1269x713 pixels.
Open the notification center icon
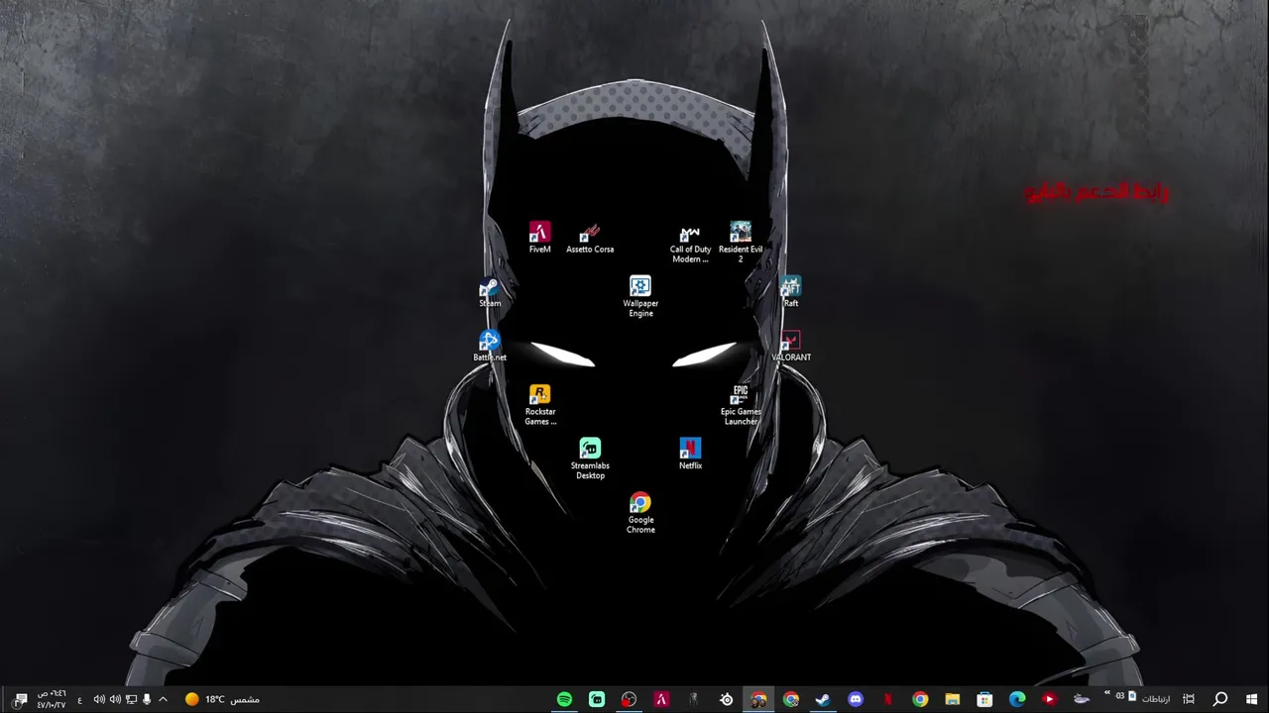pos(20,699)
